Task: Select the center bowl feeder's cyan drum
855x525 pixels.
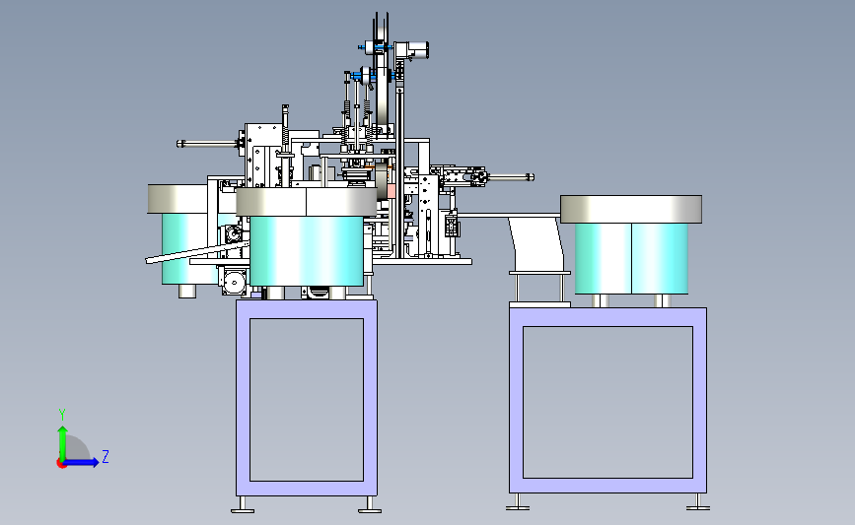Action: click(x=307, y=250)
